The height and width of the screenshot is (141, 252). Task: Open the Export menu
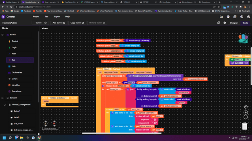[57, 17]
